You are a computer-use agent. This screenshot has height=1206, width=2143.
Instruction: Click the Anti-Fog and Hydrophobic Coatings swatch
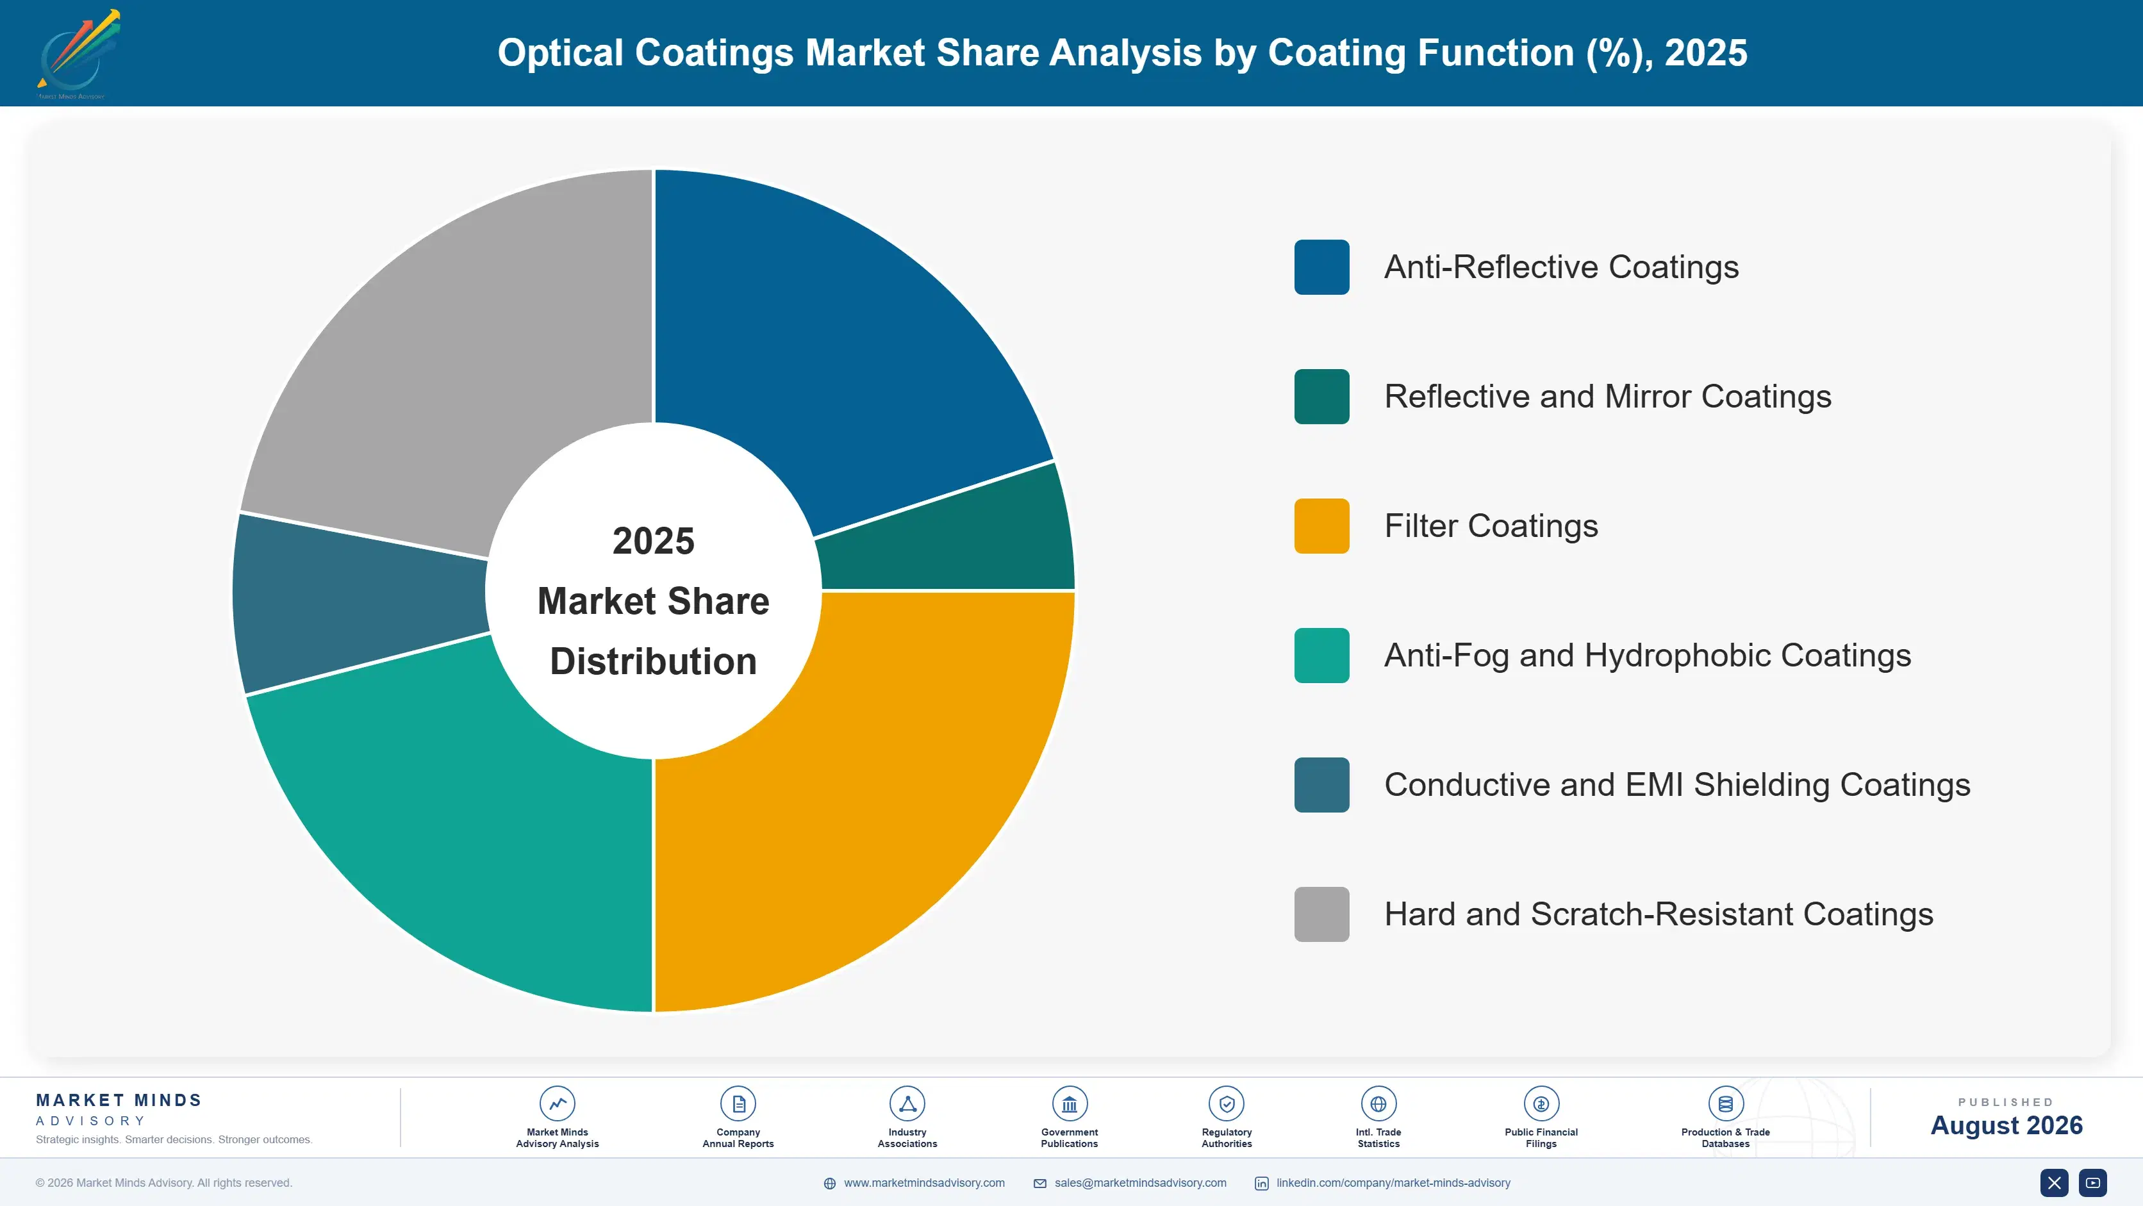[1321, 656]
